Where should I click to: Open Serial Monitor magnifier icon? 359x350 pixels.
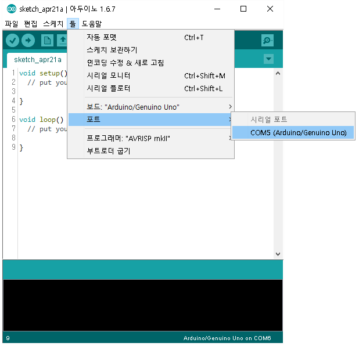(267, 41)
